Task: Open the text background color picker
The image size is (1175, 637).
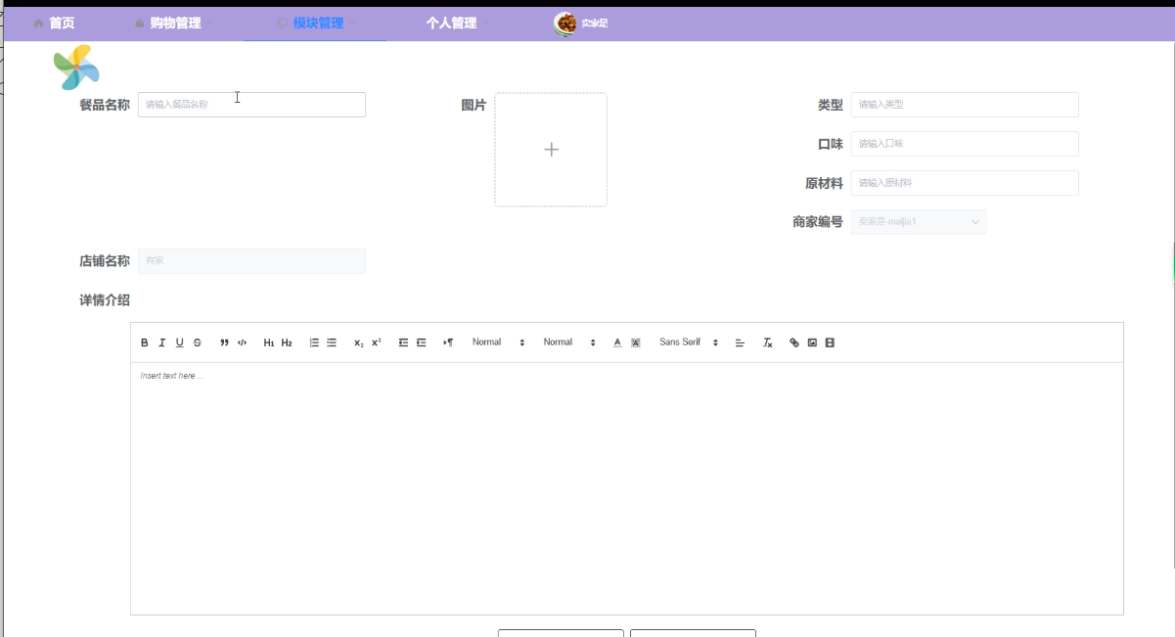Action: (636, 342)
